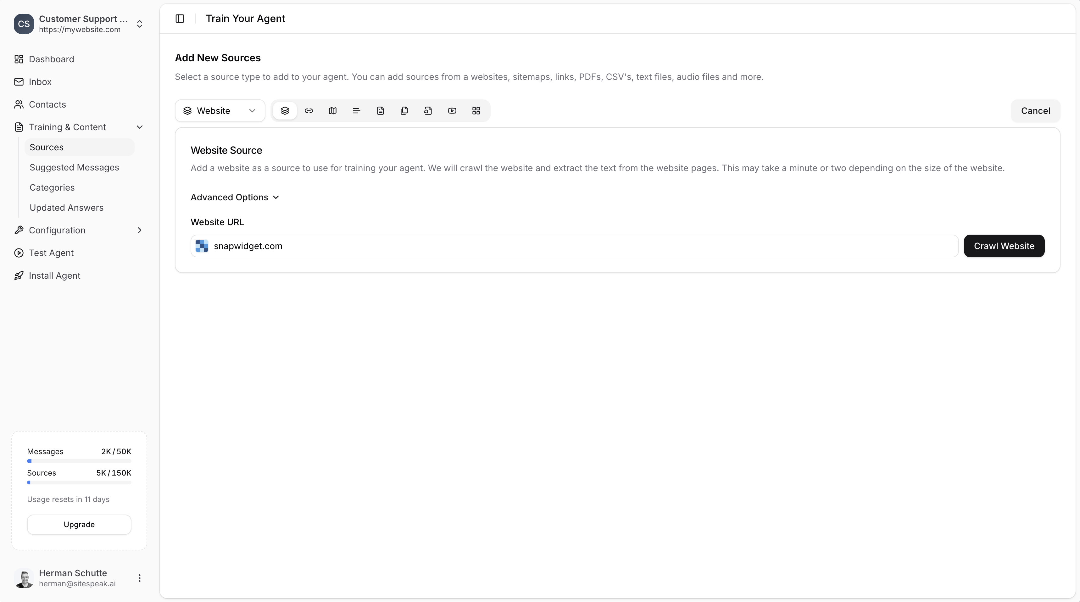The width and height of the screenshot is (1080, 602).
Task: Open the Website source type dropdown
Action: tap(219, 111)
